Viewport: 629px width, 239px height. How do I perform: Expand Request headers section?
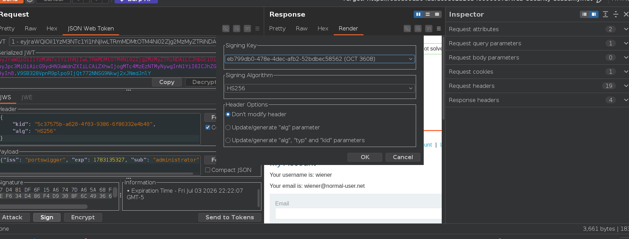point(537,86)
